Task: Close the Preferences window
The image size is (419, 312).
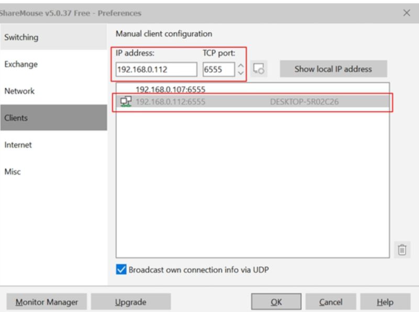Action: pyautogui.click(x=406, y=13)
